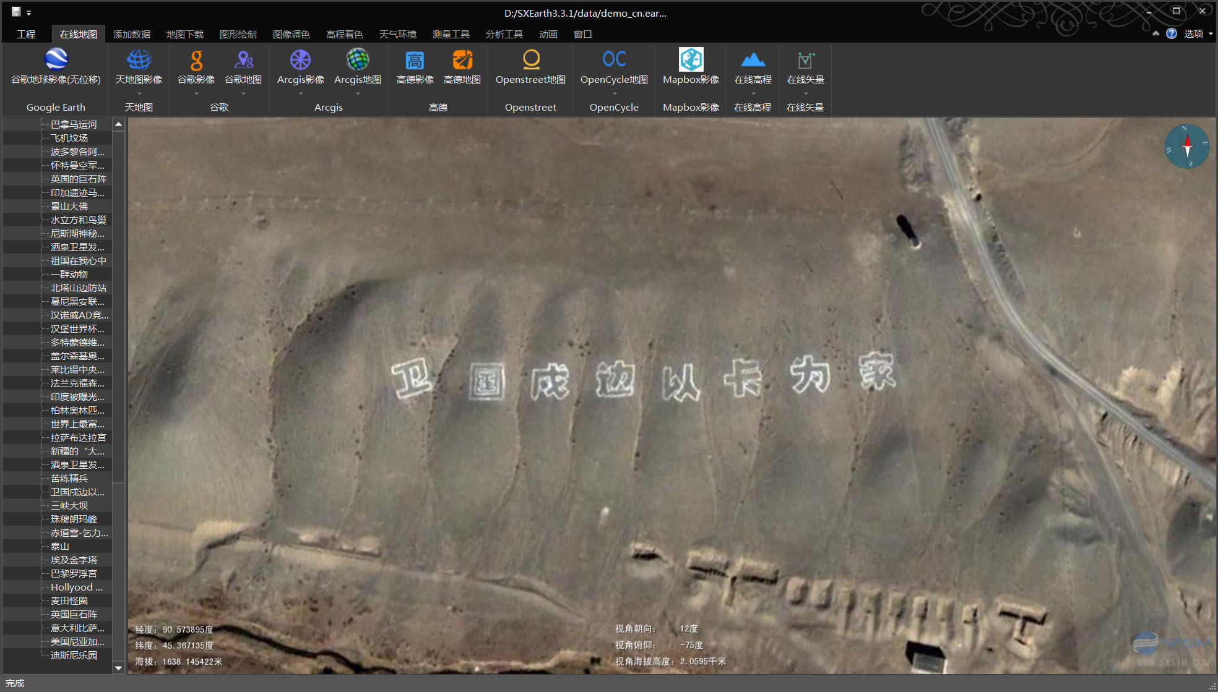The height and width of the screenshot is (692, 1218).
Task: Open the 选项 options button
Action: tap(1198, 33)
